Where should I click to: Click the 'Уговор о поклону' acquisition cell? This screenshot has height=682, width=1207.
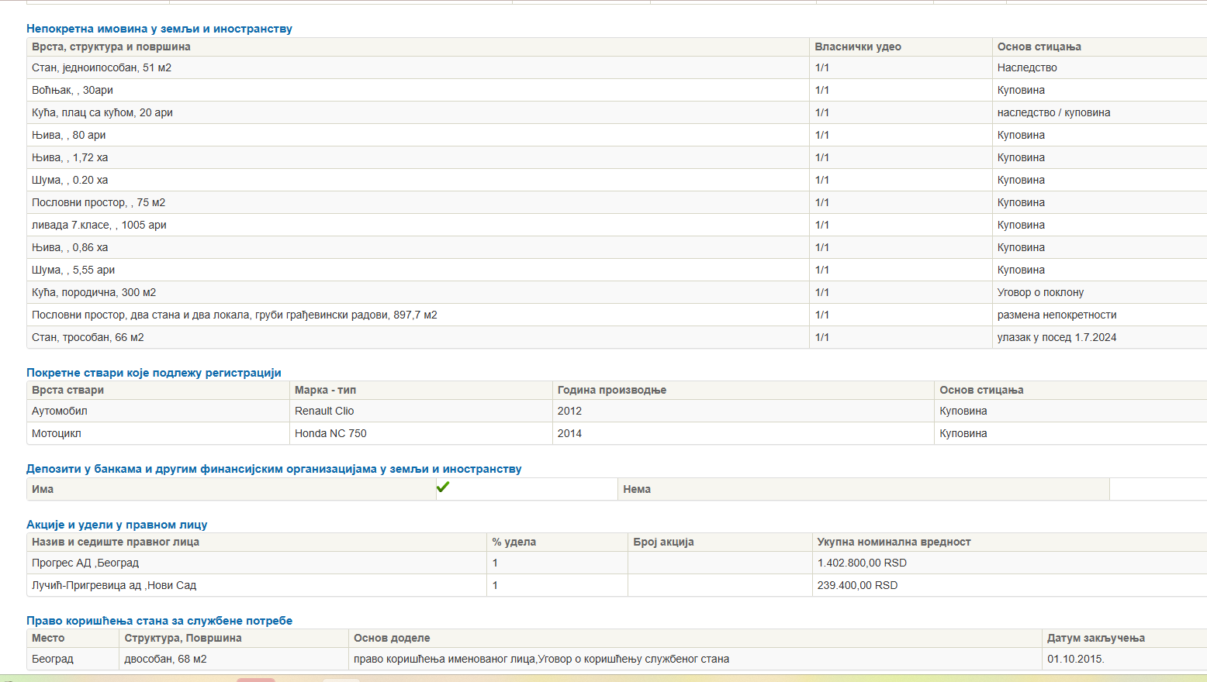click(1040, 292)
